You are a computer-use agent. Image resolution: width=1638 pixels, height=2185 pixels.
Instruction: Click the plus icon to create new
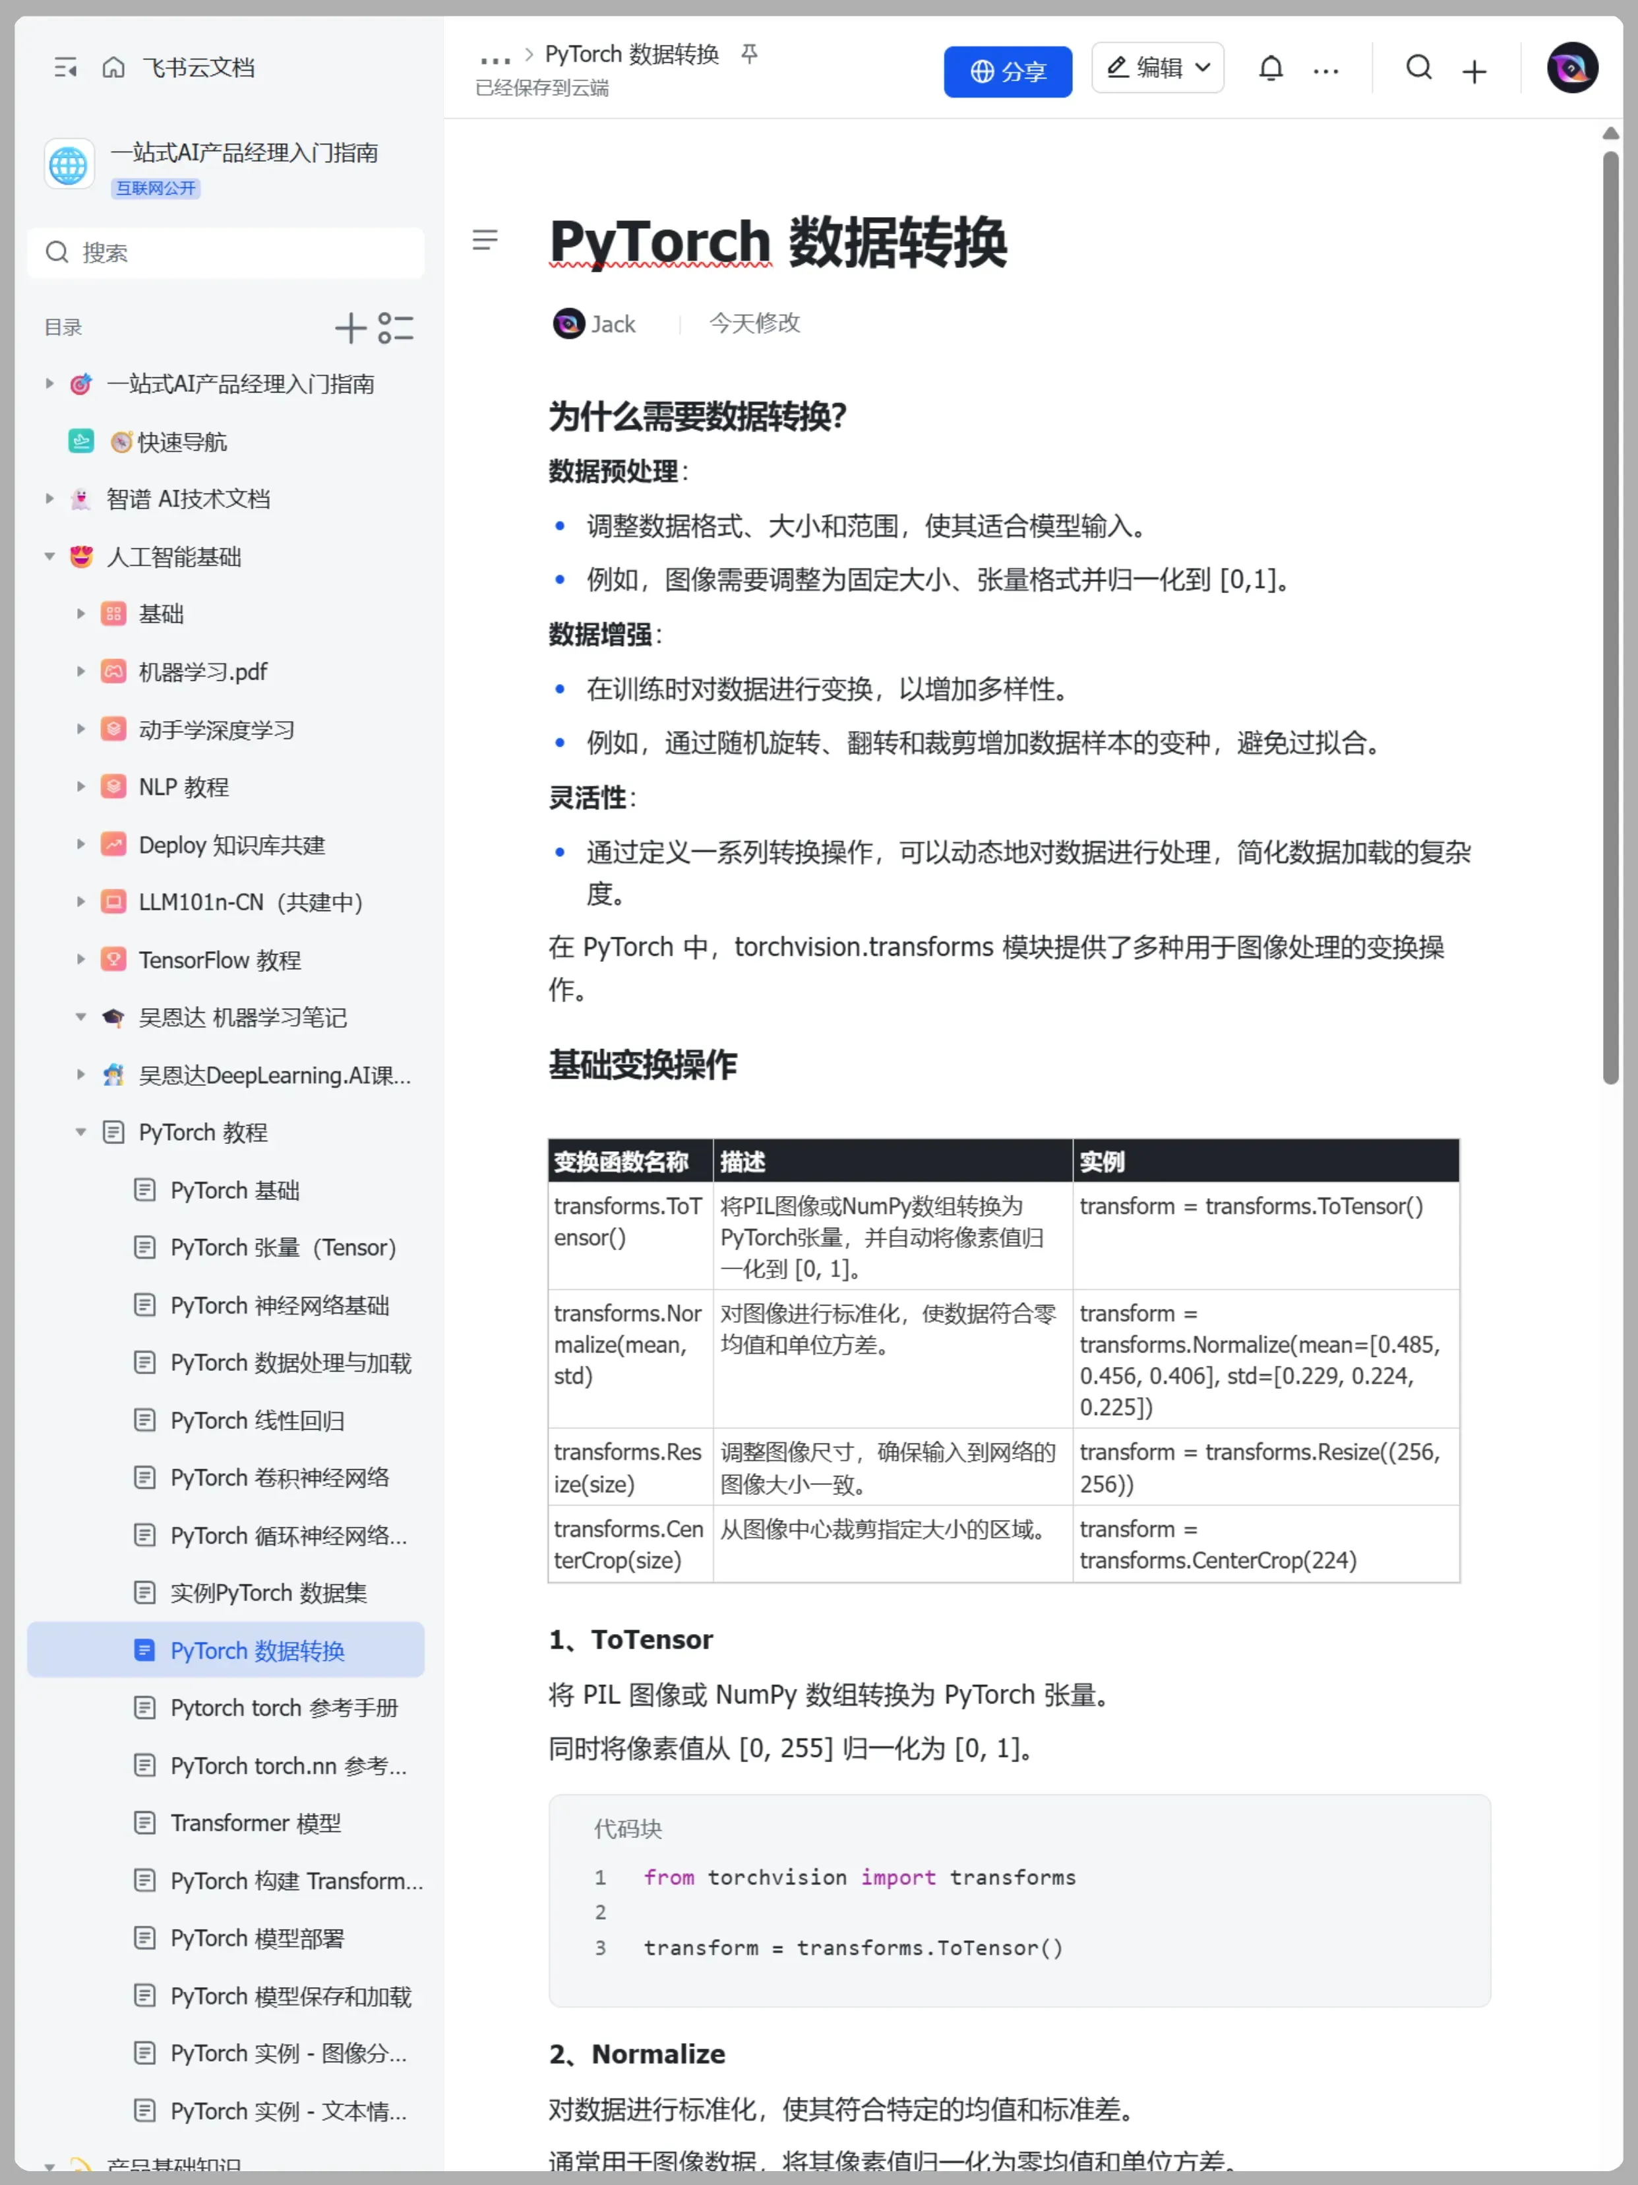[x=1473, y=70]
